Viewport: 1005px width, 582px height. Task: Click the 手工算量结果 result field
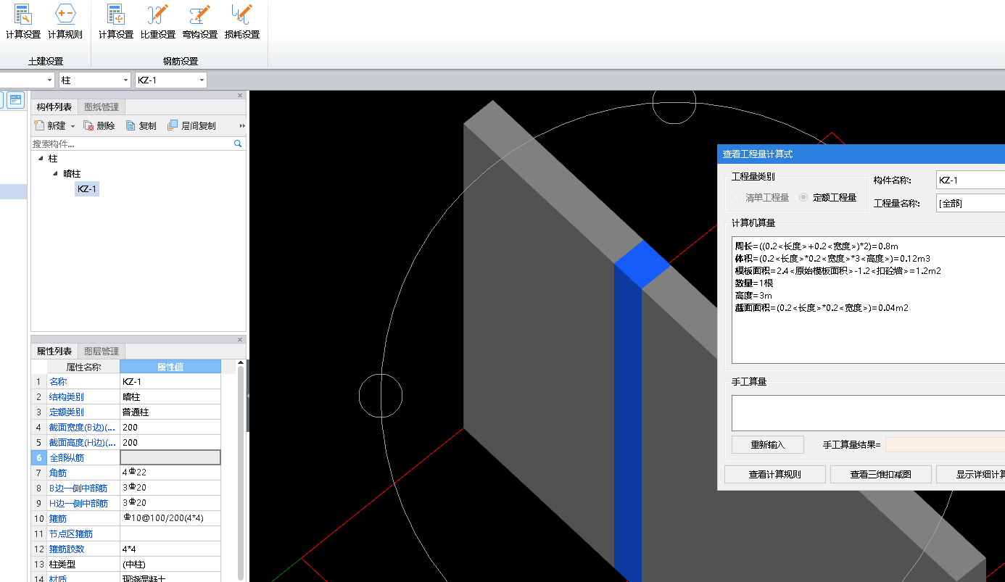[945, 444]
